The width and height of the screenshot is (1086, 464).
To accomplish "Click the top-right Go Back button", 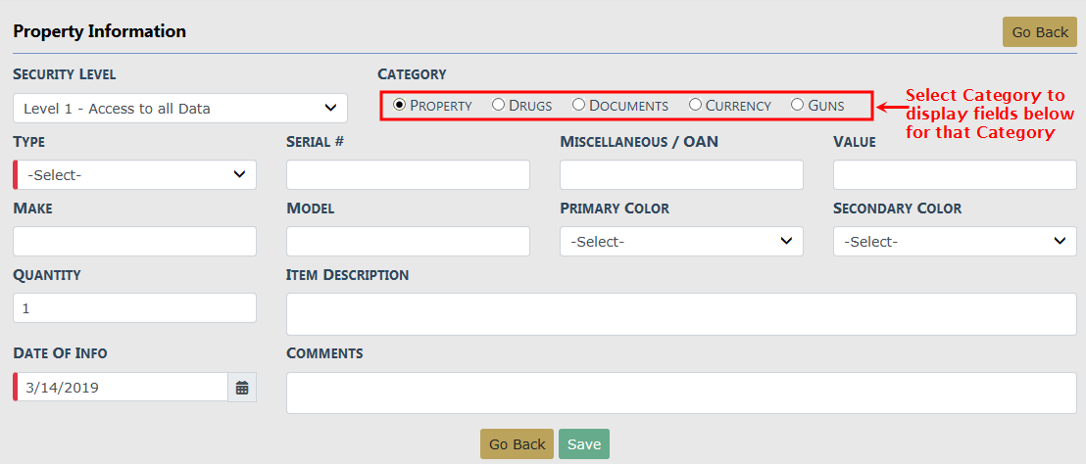I will tap(1039, 32).
